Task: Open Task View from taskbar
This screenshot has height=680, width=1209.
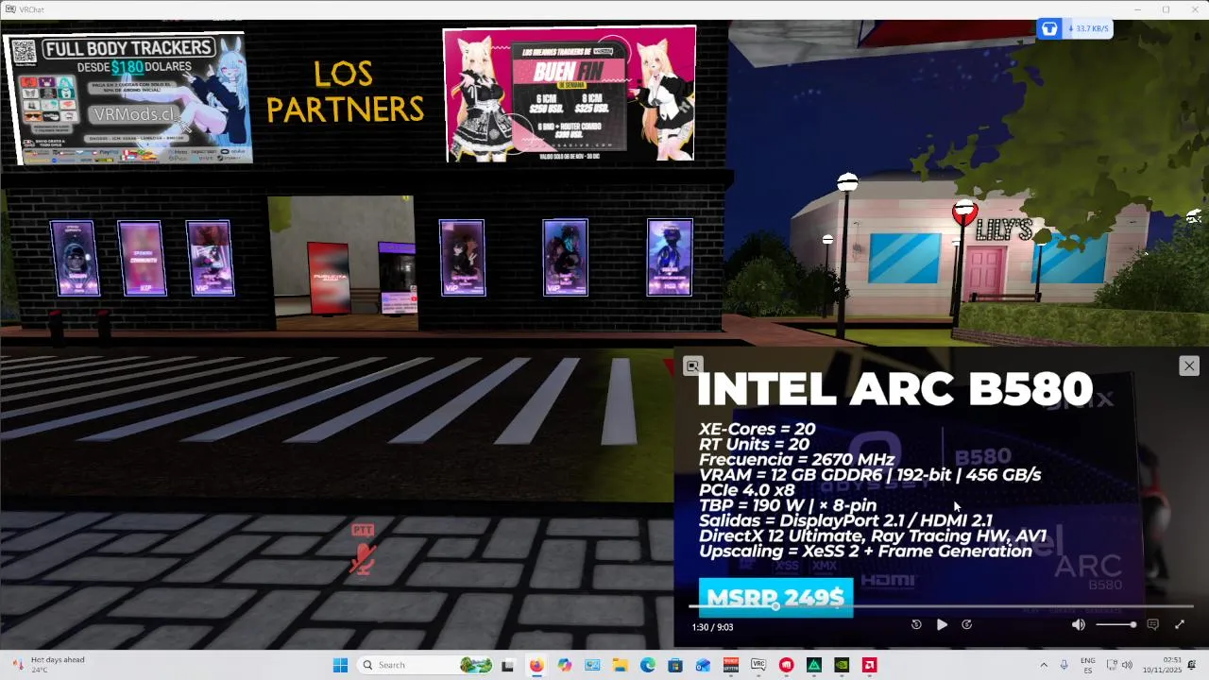Action: 508,665
